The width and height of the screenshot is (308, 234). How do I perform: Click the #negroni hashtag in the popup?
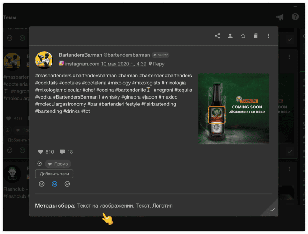click(x=163, y=90)
